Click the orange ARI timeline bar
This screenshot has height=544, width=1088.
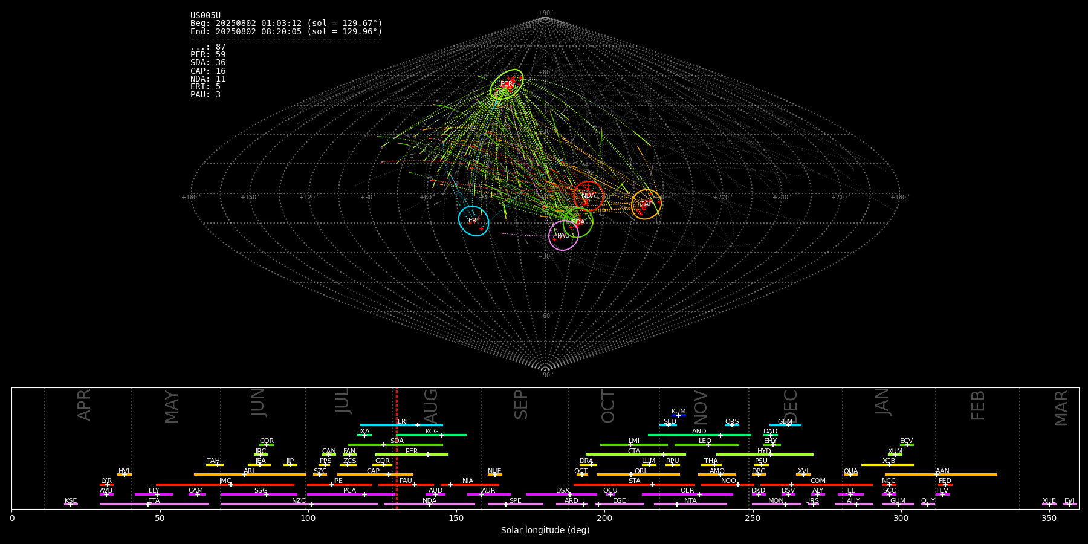coord(250,474)
